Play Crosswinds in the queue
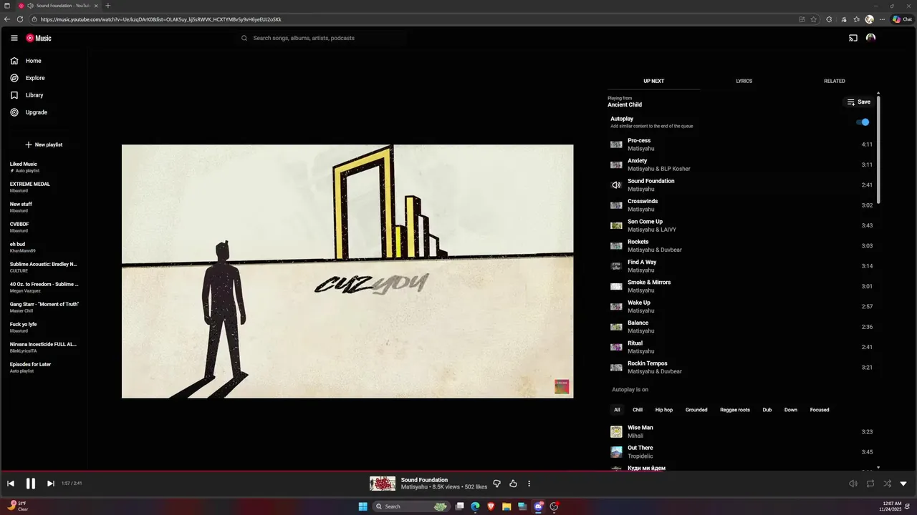 (x=741, y=205)
